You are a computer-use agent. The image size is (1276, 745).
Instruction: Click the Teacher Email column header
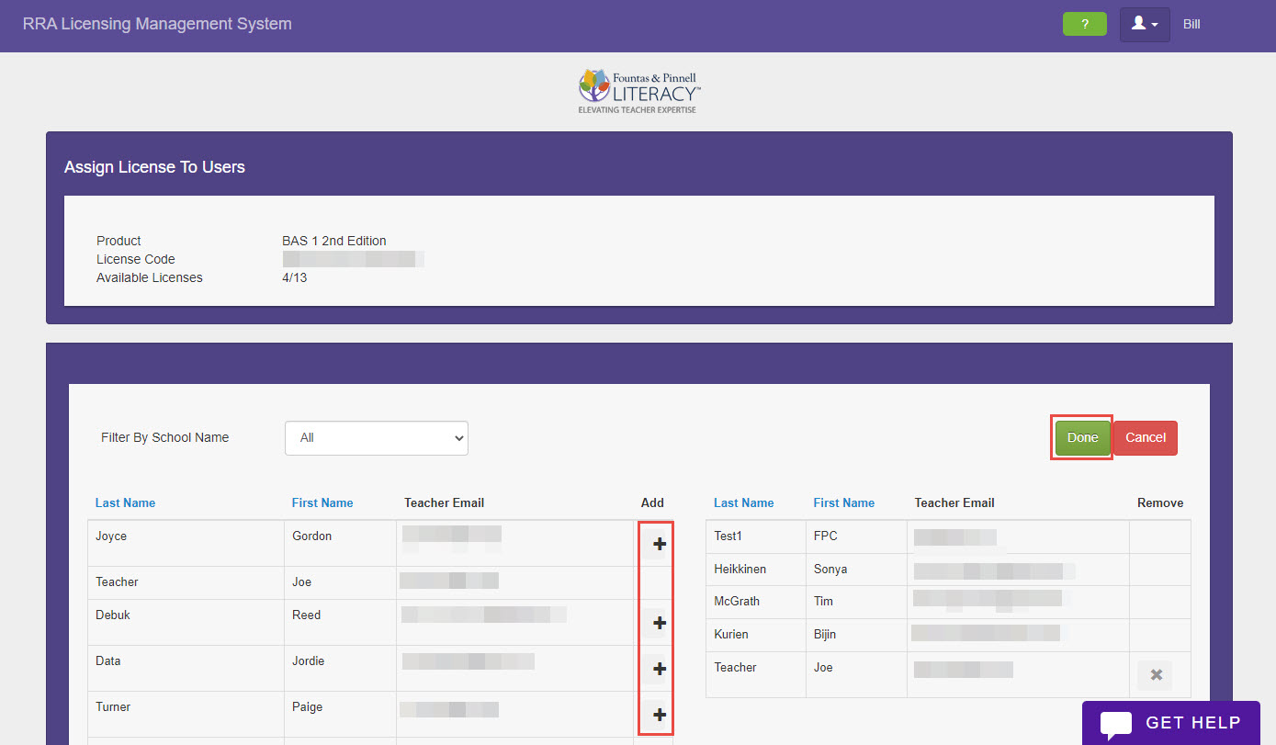pos(444,502)
